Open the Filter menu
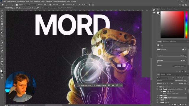 point(43,1)
